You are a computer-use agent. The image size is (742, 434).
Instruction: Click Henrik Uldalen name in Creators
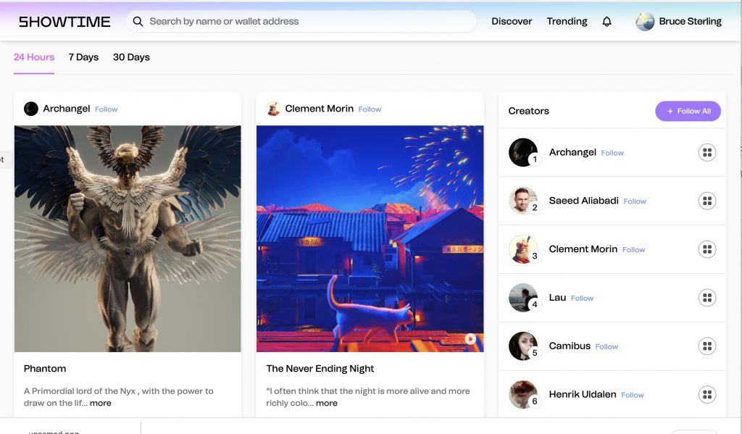pyautogui.click(x=583, y=393)
